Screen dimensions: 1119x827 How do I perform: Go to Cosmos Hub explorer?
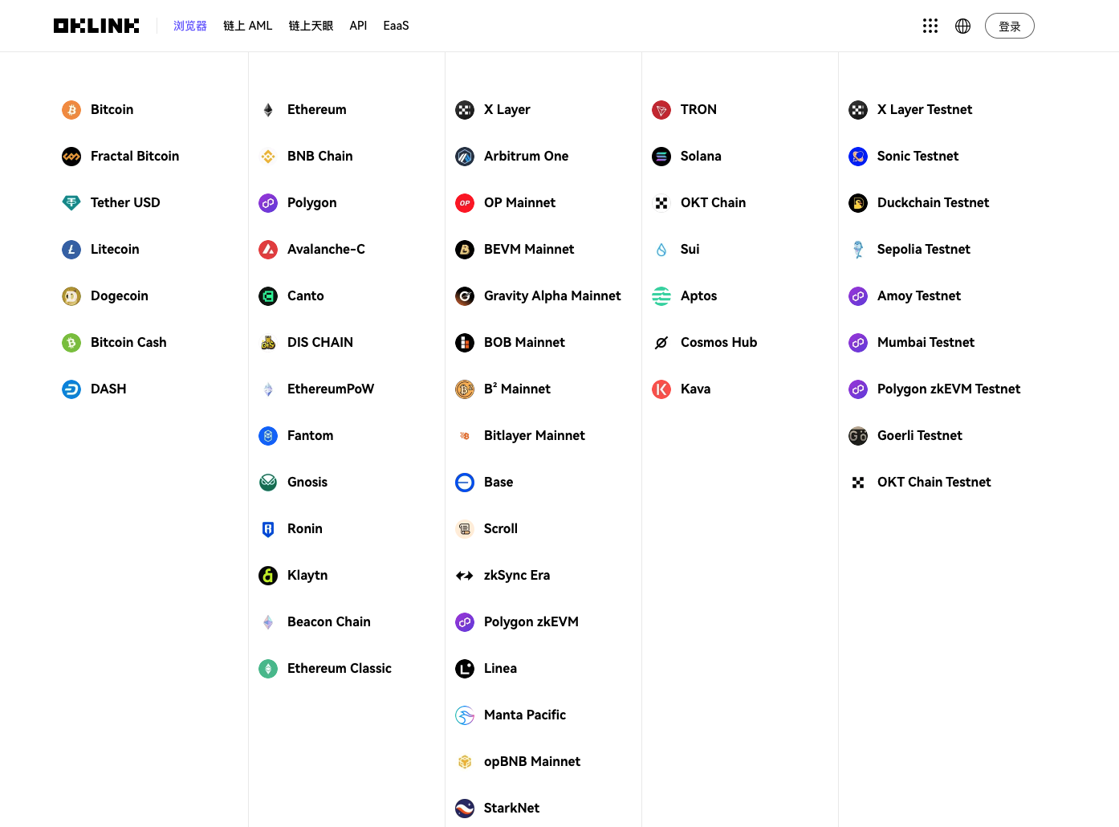click(705, 343)
